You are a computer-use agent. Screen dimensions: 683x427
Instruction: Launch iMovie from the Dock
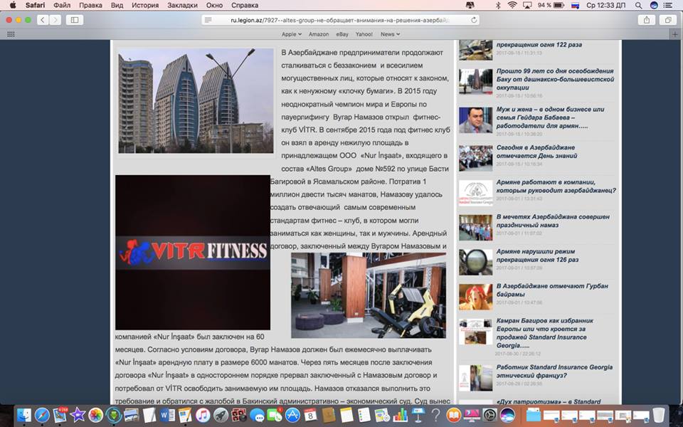coord(78,415)
